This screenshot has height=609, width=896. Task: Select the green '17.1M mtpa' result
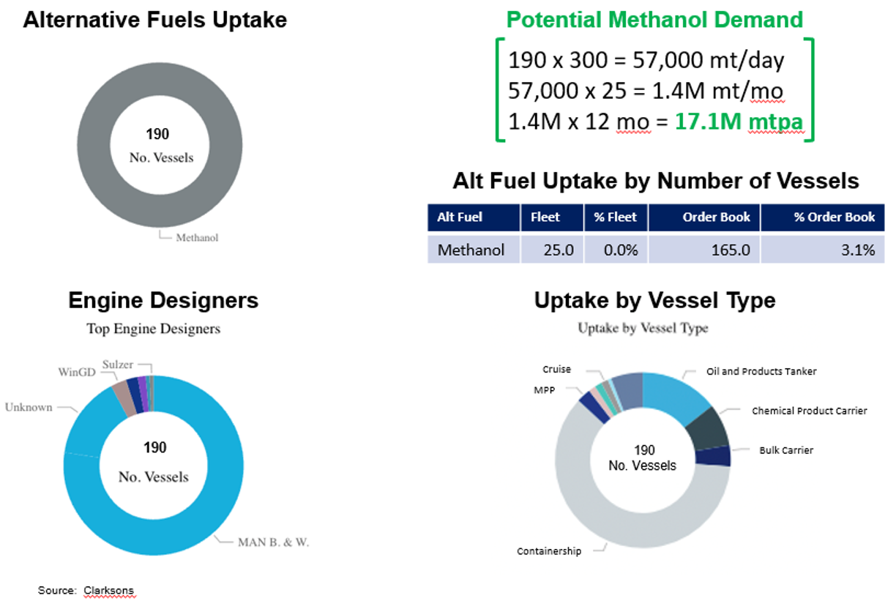[x=740, y=122]
